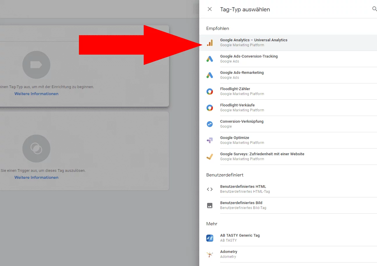
Task: Select the Floodlight-Verkäufe tag type
Action: click(288, 108)
